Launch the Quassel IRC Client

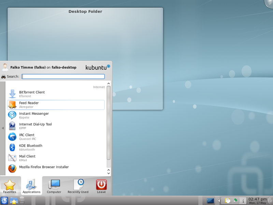coord(56,137)
